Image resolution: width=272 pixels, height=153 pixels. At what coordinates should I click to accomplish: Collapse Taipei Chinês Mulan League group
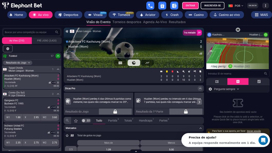[58, 69]
